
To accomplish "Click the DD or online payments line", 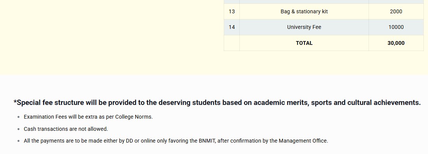I will (x=176, y=141).
